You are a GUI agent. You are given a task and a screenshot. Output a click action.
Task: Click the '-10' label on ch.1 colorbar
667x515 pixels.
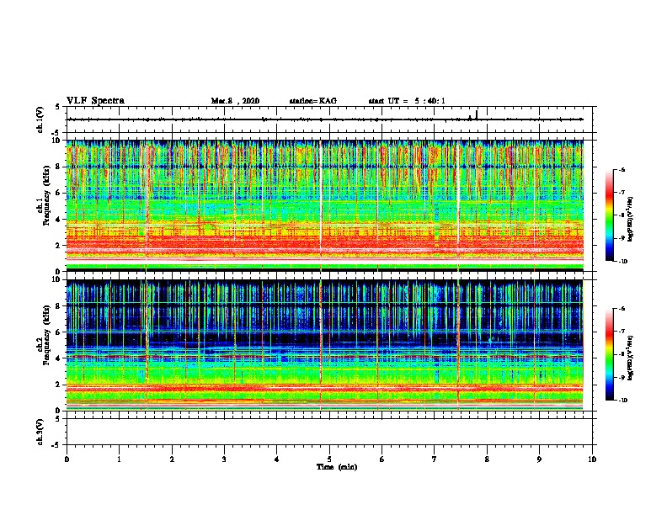coord(622,262)
